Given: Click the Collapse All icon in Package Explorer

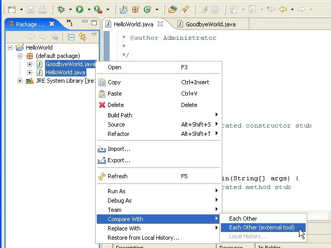Looking at the screenshot, I should point(71,37).
